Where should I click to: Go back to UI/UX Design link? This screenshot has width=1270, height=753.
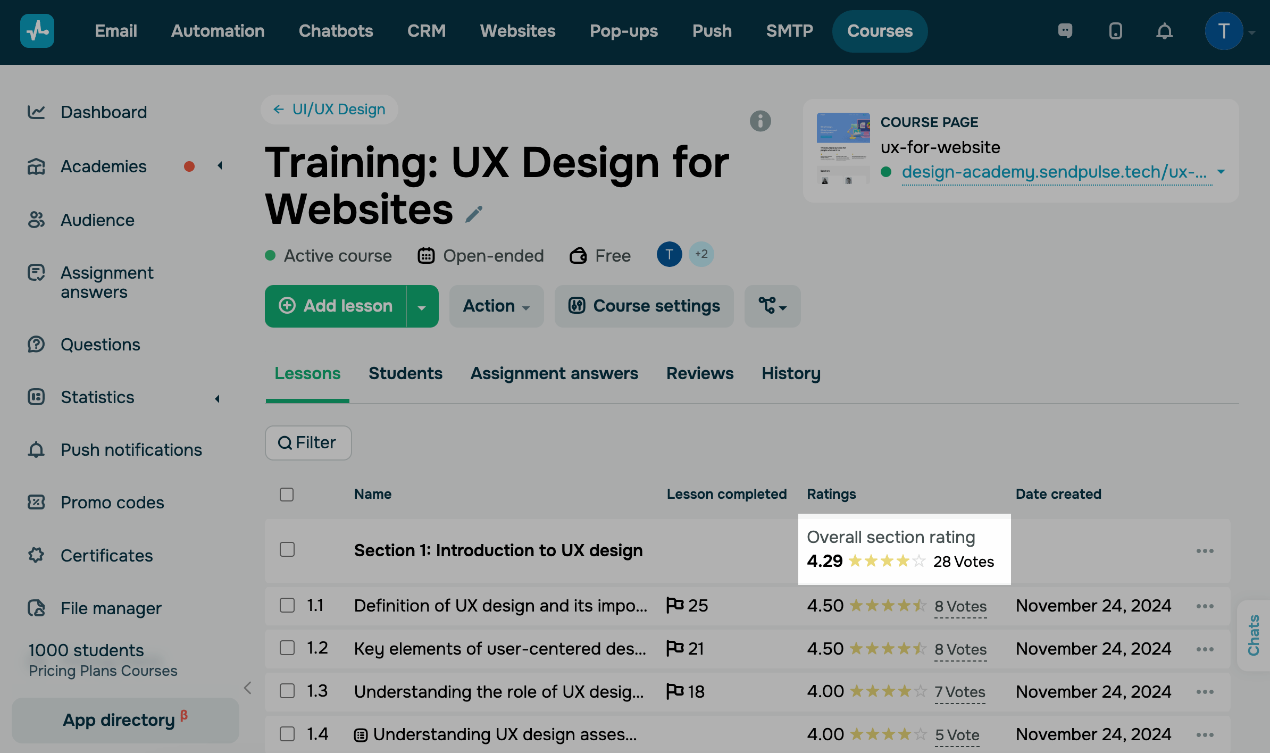click(329, 110)
